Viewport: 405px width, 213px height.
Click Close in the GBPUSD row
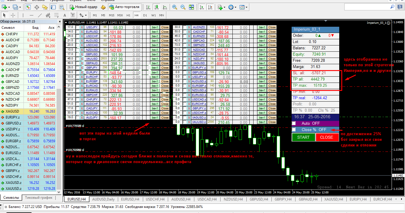[165, 54]
